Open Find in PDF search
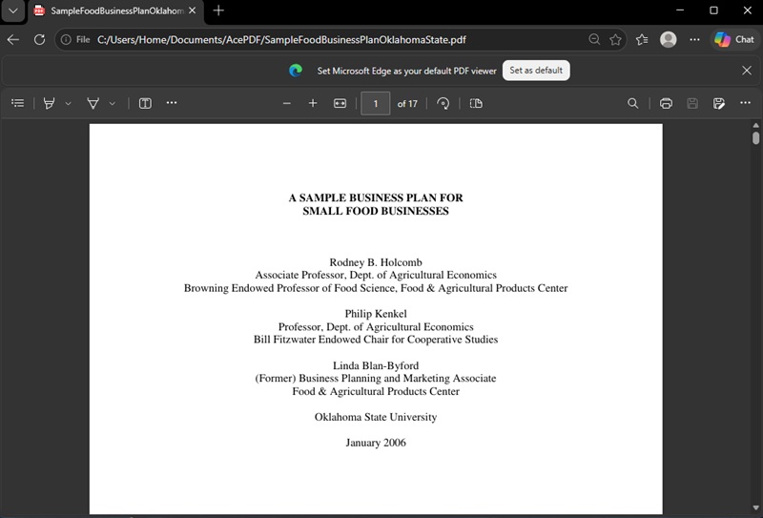This screenshot has height=518, width=763. (632, 103)
